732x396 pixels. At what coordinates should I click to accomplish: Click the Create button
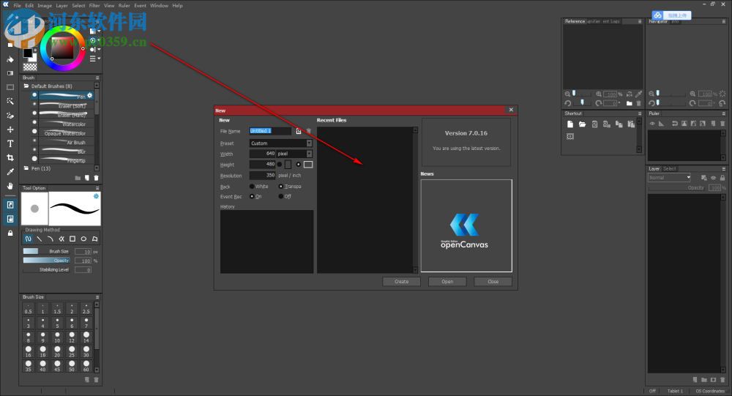pos(401,282)
